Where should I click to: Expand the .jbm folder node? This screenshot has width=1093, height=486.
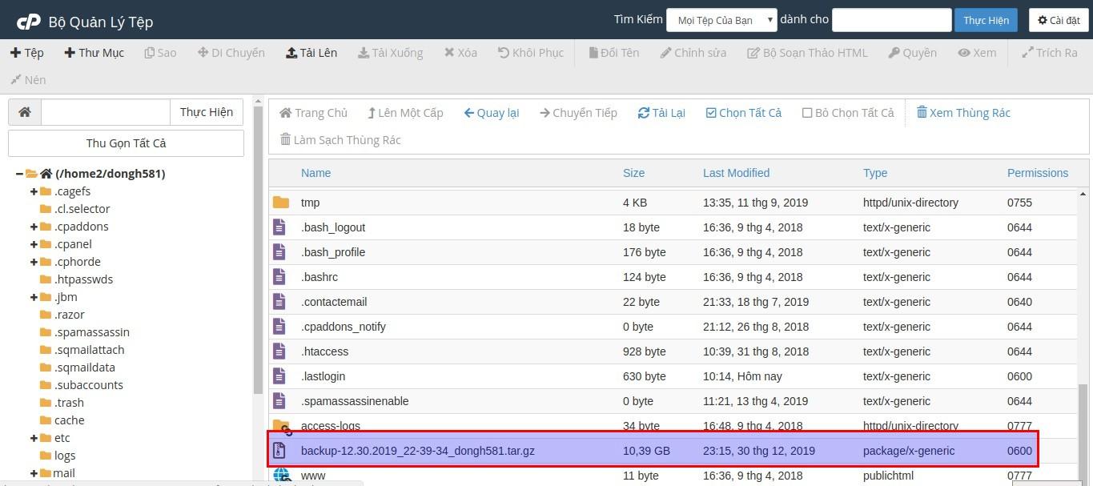pos(34,297)
